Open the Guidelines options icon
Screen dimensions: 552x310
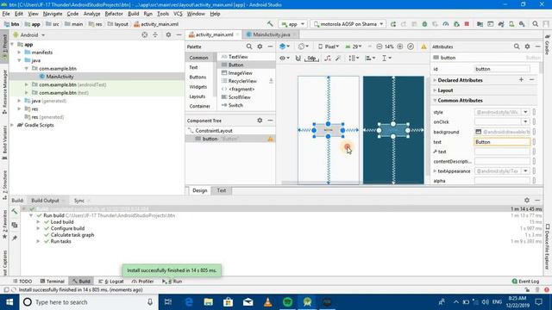point(386,58)
